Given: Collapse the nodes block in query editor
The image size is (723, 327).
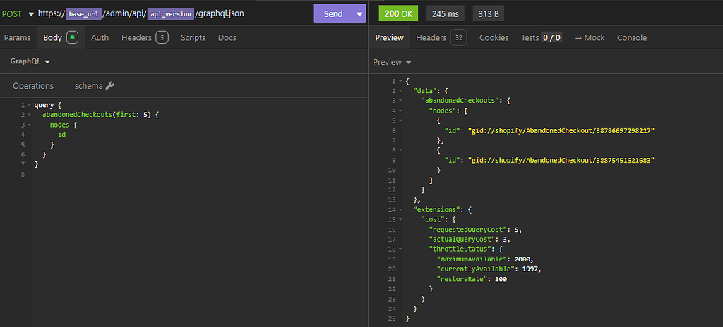Looking at the screenshot, I should [29, 125].
